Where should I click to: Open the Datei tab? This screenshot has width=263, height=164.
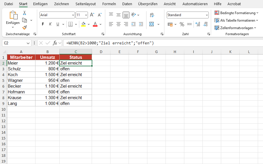tap(9, 4)
